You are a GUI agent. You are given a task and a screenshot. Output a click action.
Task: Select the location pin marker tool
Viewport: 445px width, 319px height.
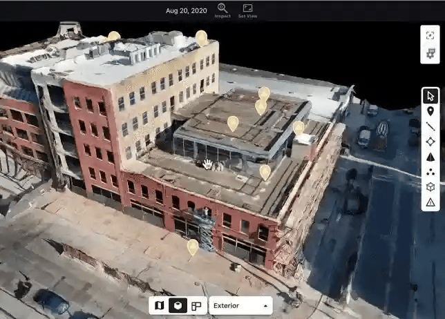[430, 111]
